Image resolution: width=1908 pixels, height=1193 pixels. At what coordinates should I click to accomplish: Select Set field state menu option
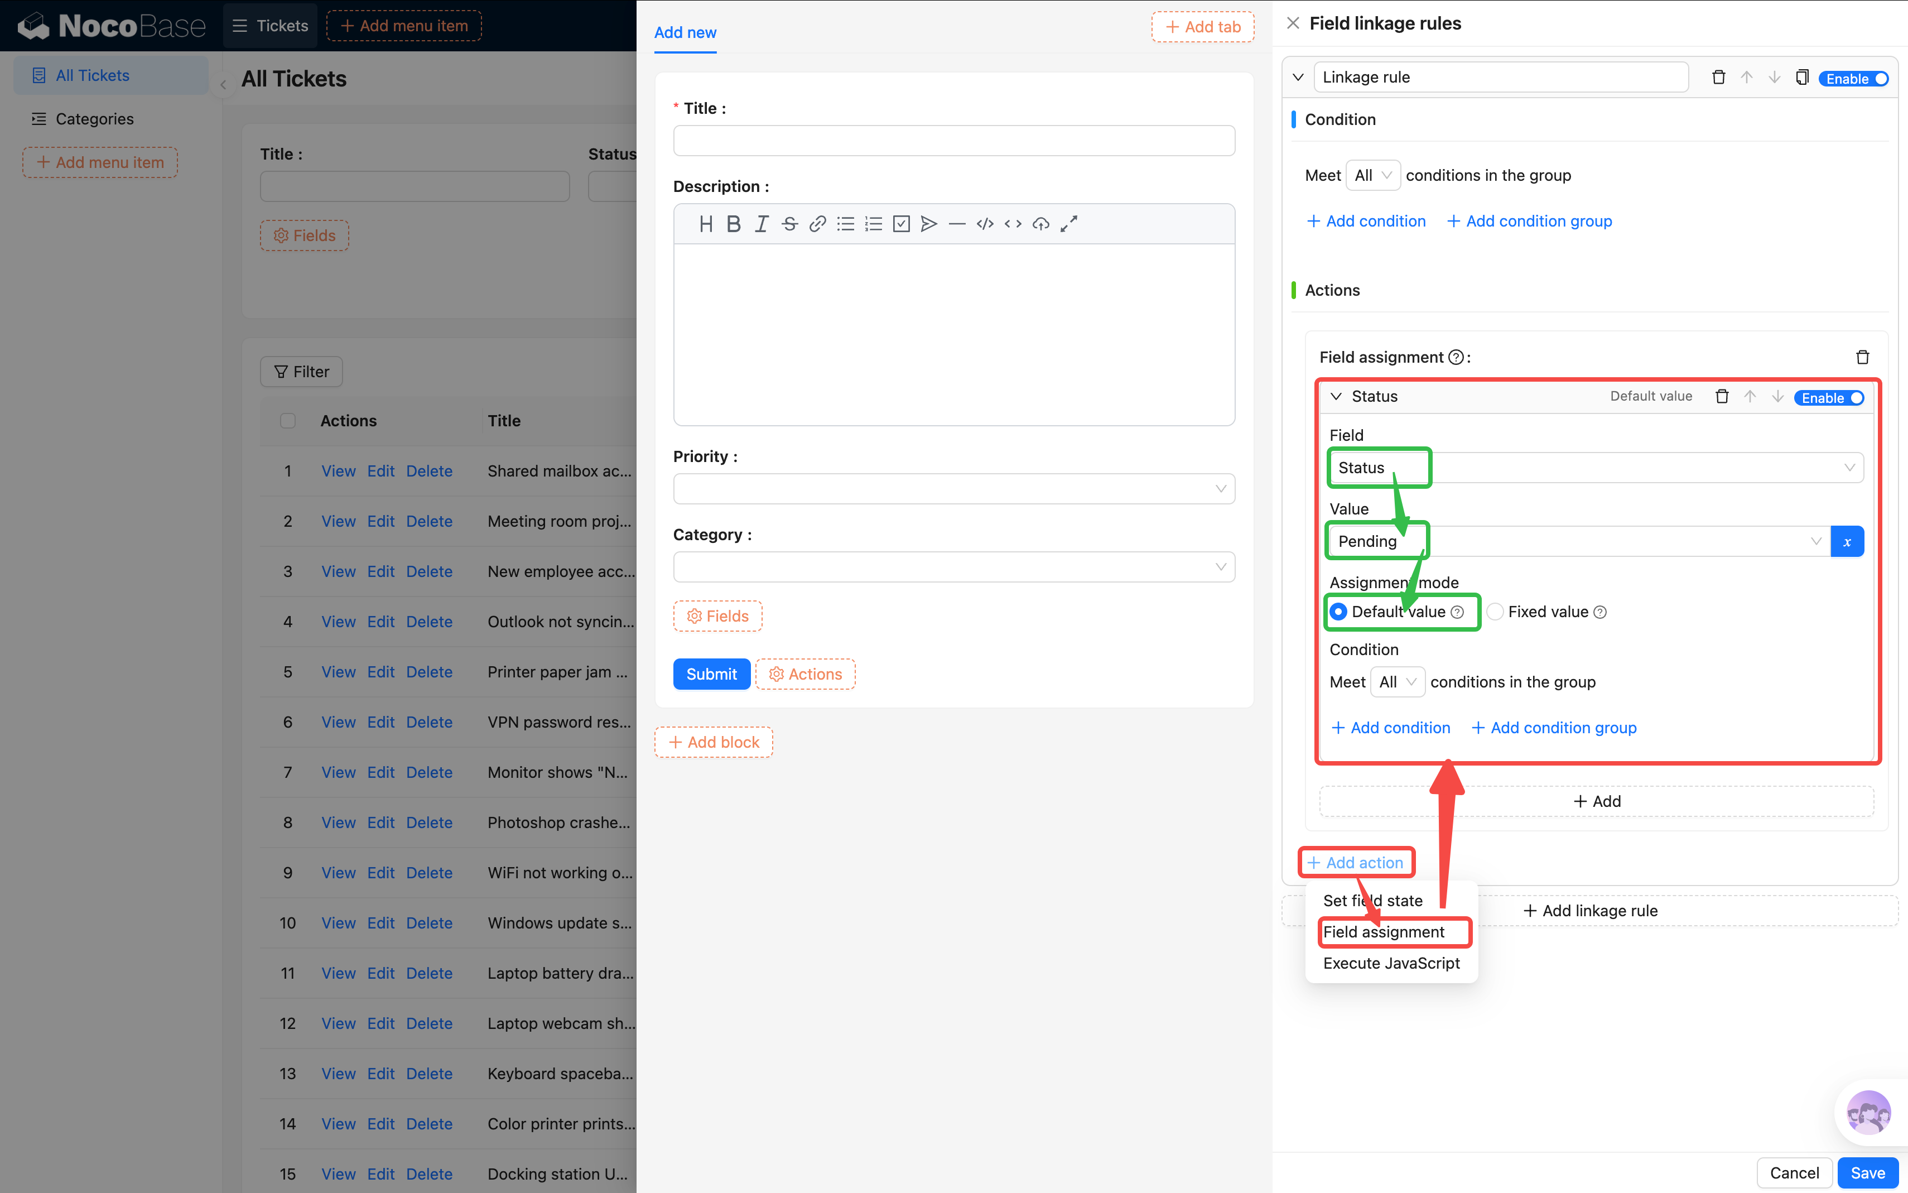(x=1372, y=900)
